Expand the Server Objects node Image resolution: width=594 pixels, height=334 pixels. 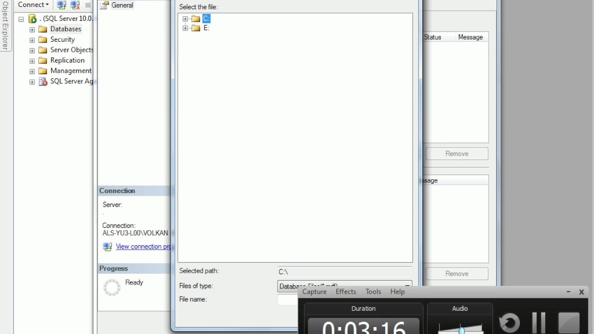tap(32, 50)
